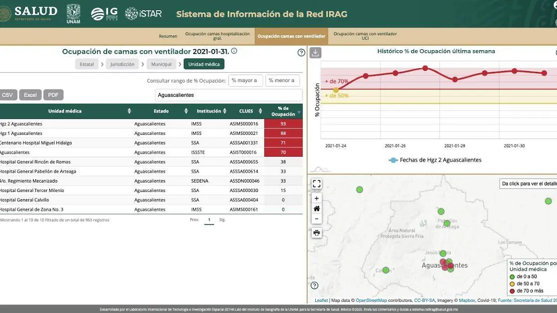The image size is (557, 313).
Task: Reset map to home view
Action: [317, 209]
